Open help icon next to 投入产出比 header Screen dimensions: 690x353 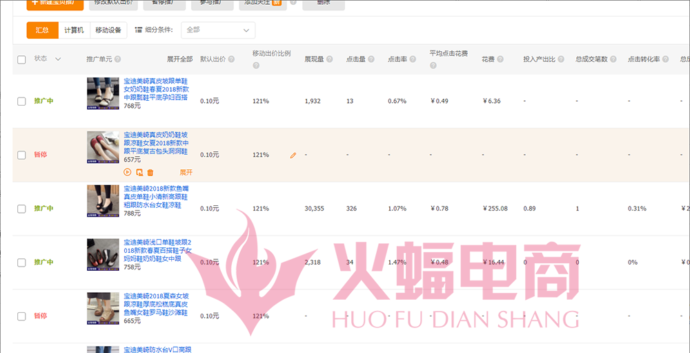point(561,59)
